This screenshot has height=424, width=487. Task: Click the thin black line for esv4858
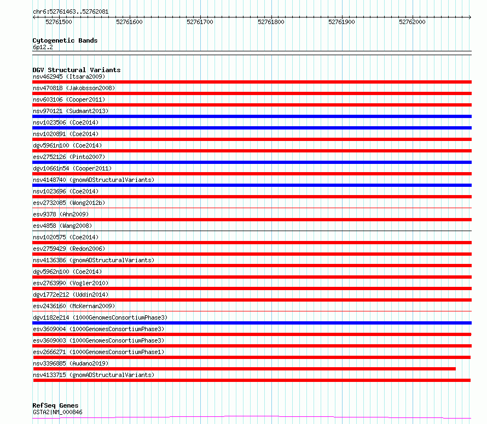coord(252,231)
